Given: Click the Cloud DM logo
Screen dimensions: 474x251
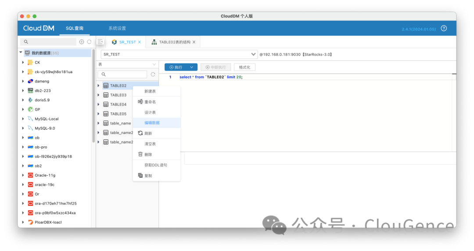Looking at the screenshot, I should 39,28.
